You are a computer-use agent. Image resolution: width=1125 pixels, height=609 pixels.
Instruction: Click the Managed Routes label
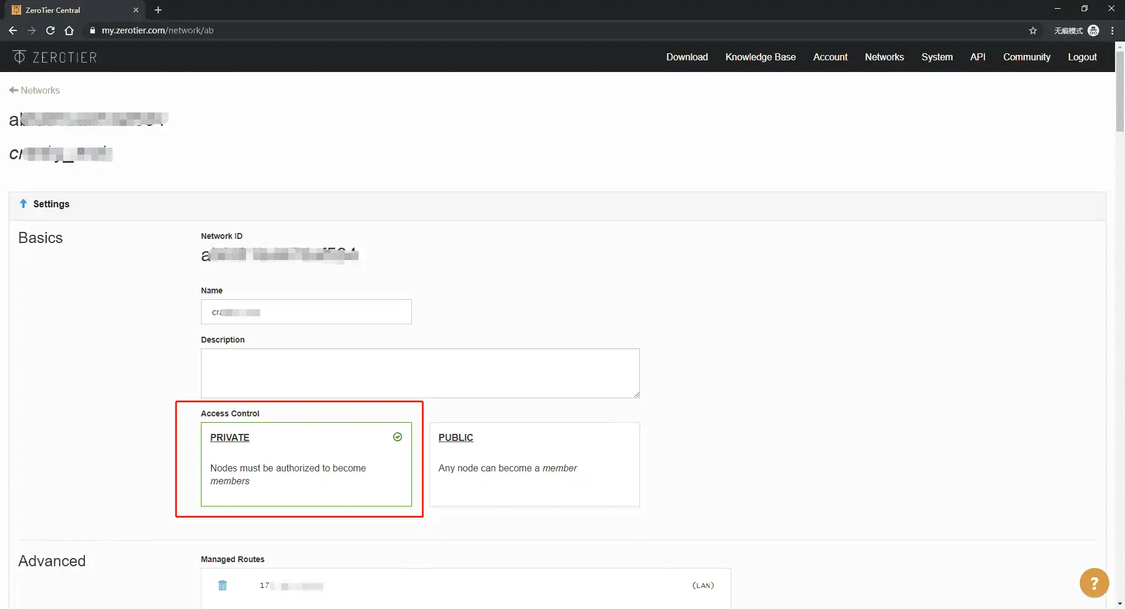point(233,559)
